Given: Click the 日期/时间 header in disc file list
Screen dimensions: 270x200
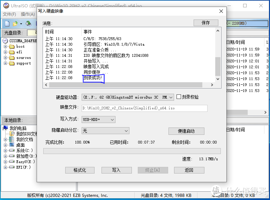Looking at the screenshot, I should click(x=235, y=42).
